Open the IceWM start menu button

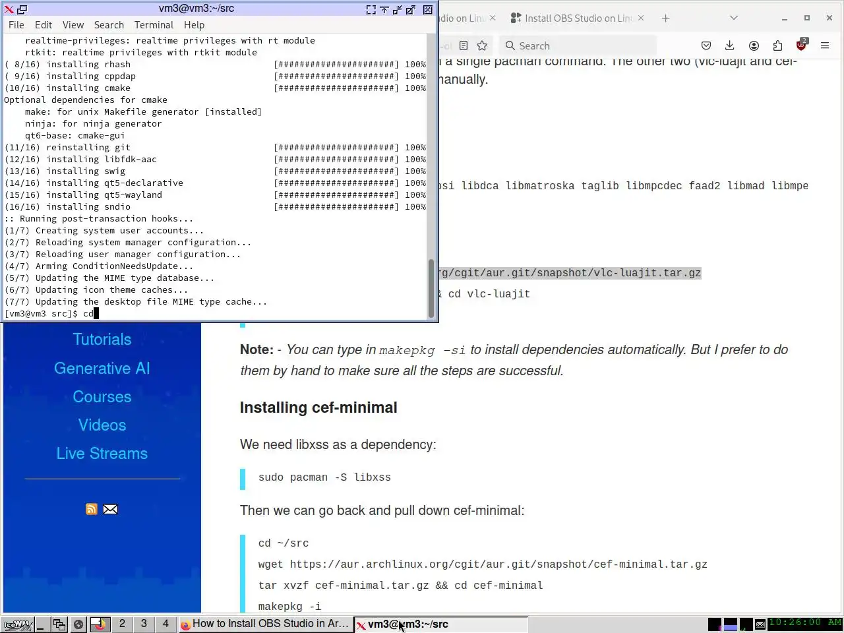tap(17, 624)
